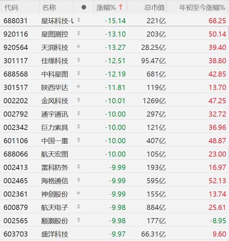
Task: Click the -8.95 year-to-date value
Action: (218, 221)
